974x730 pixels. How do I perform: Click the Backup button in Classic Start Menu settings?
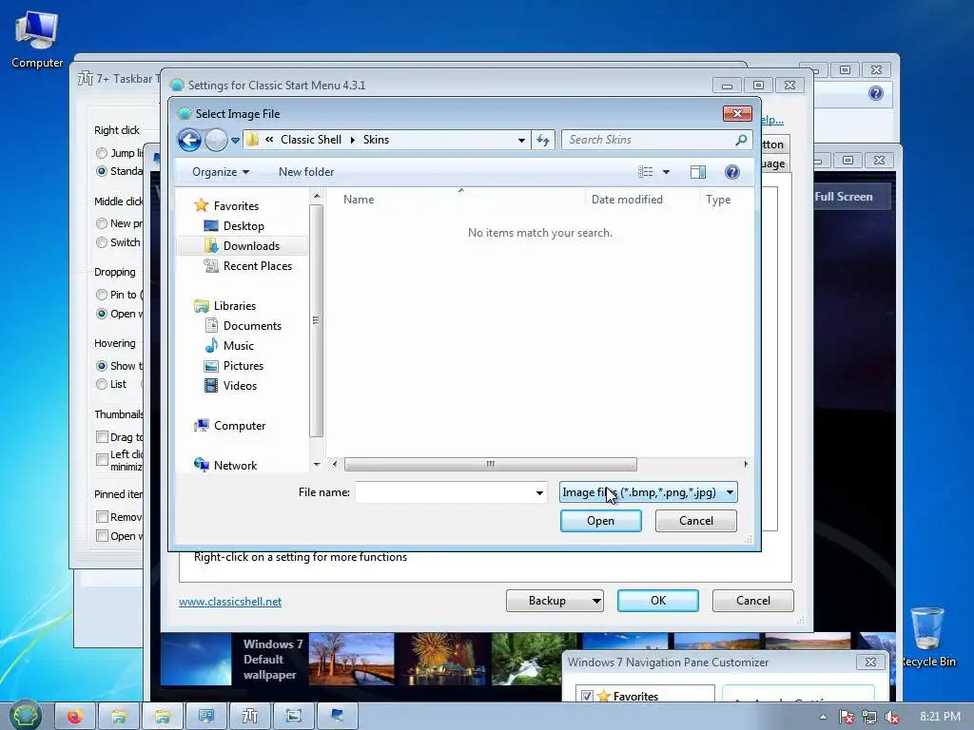(555, 601)
